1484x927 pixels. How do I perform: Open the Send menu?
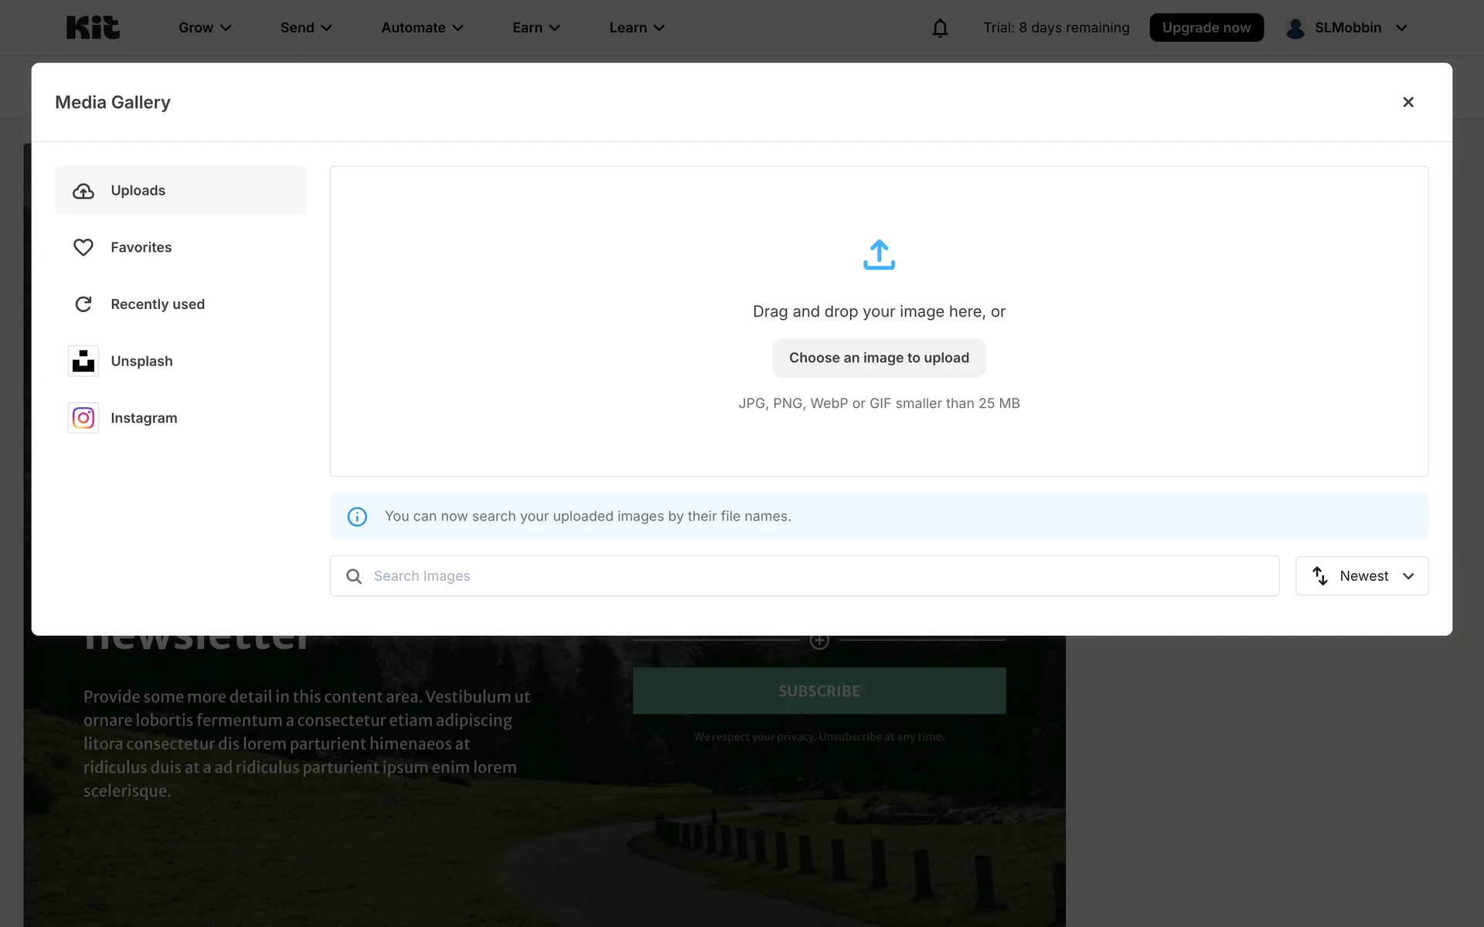tap(306, 28)
